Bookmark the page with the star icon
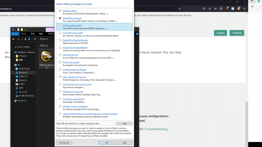The image size is (262, 147). click(179, 9)
